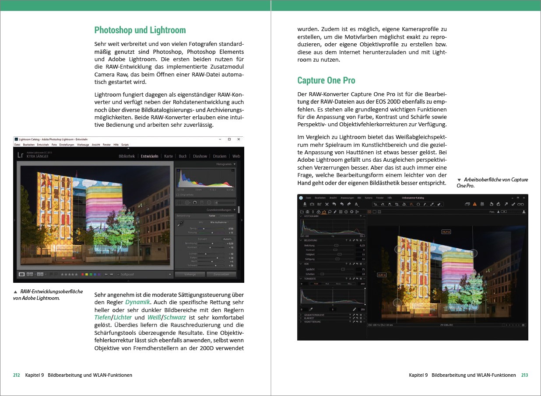Select the Lightroom radial filter tool
This screenshot has width=541, height=396.
point(209,203)
